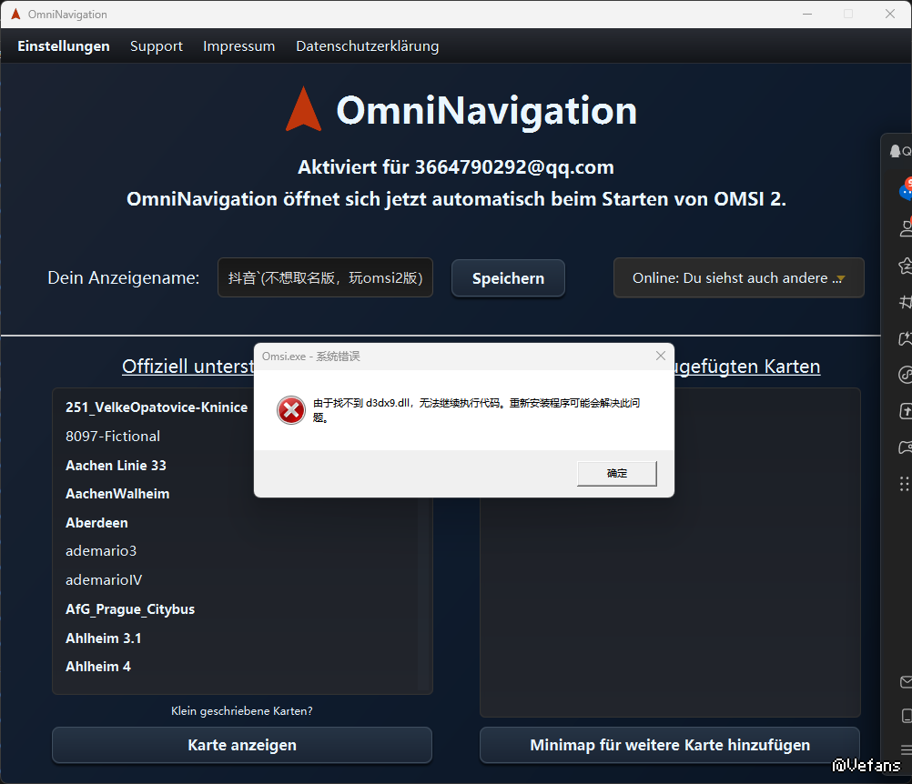912x784 pixels.
Task: Open the QQ hamburger menu icon
Action: [906, 749]
